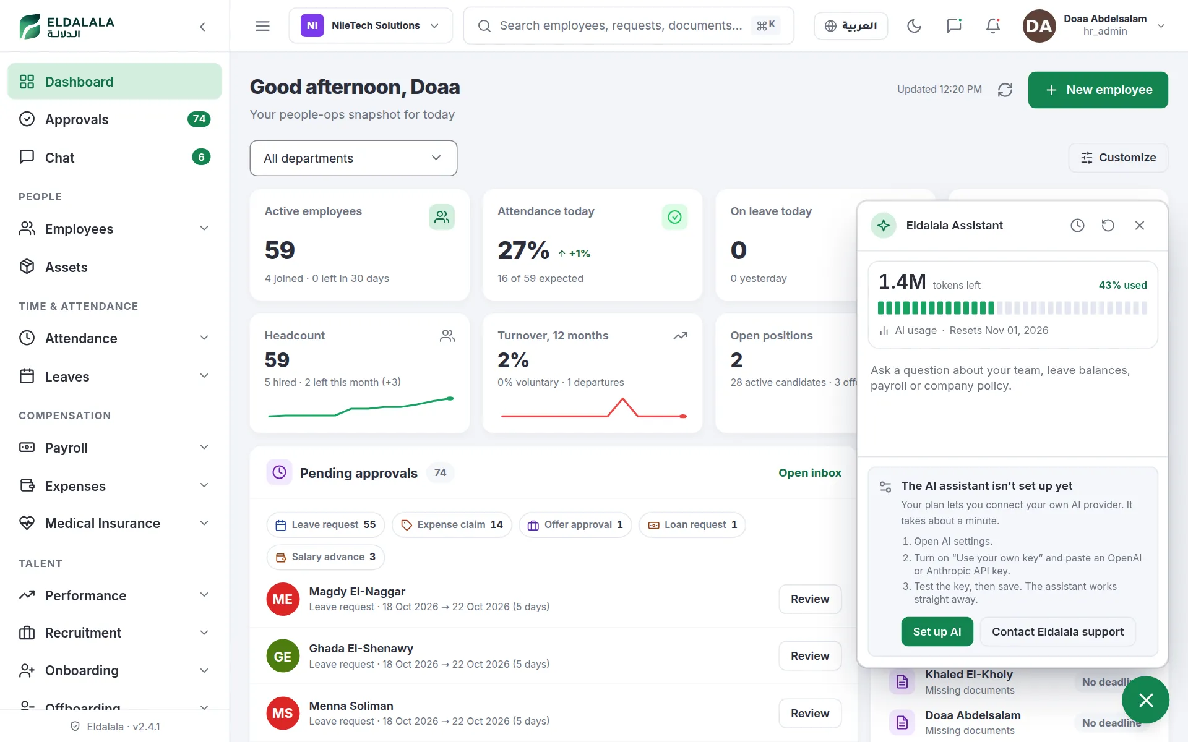
Task: Click the tokens usage progress bar
Action: coord(1012,308)
